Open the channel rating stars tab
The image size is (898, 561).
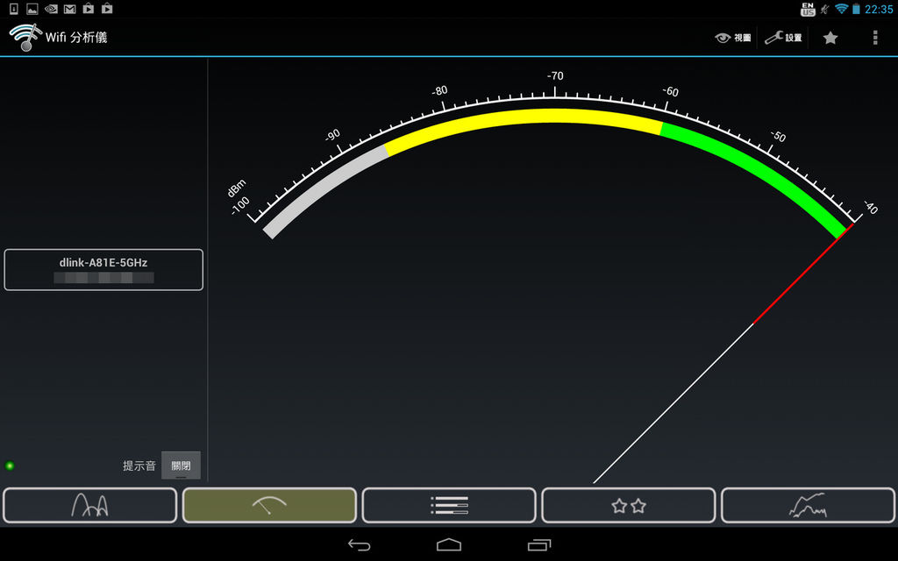(628, 506)
